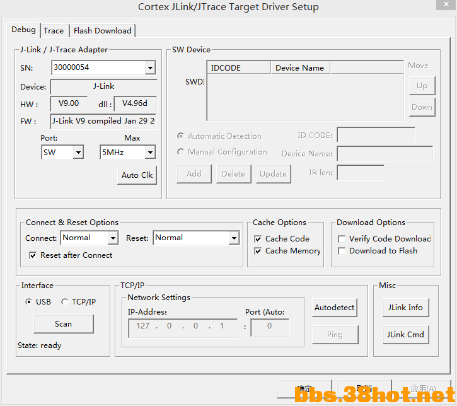Open JLink Cmd
Viewport: 457px width, 406px height.
406,335
